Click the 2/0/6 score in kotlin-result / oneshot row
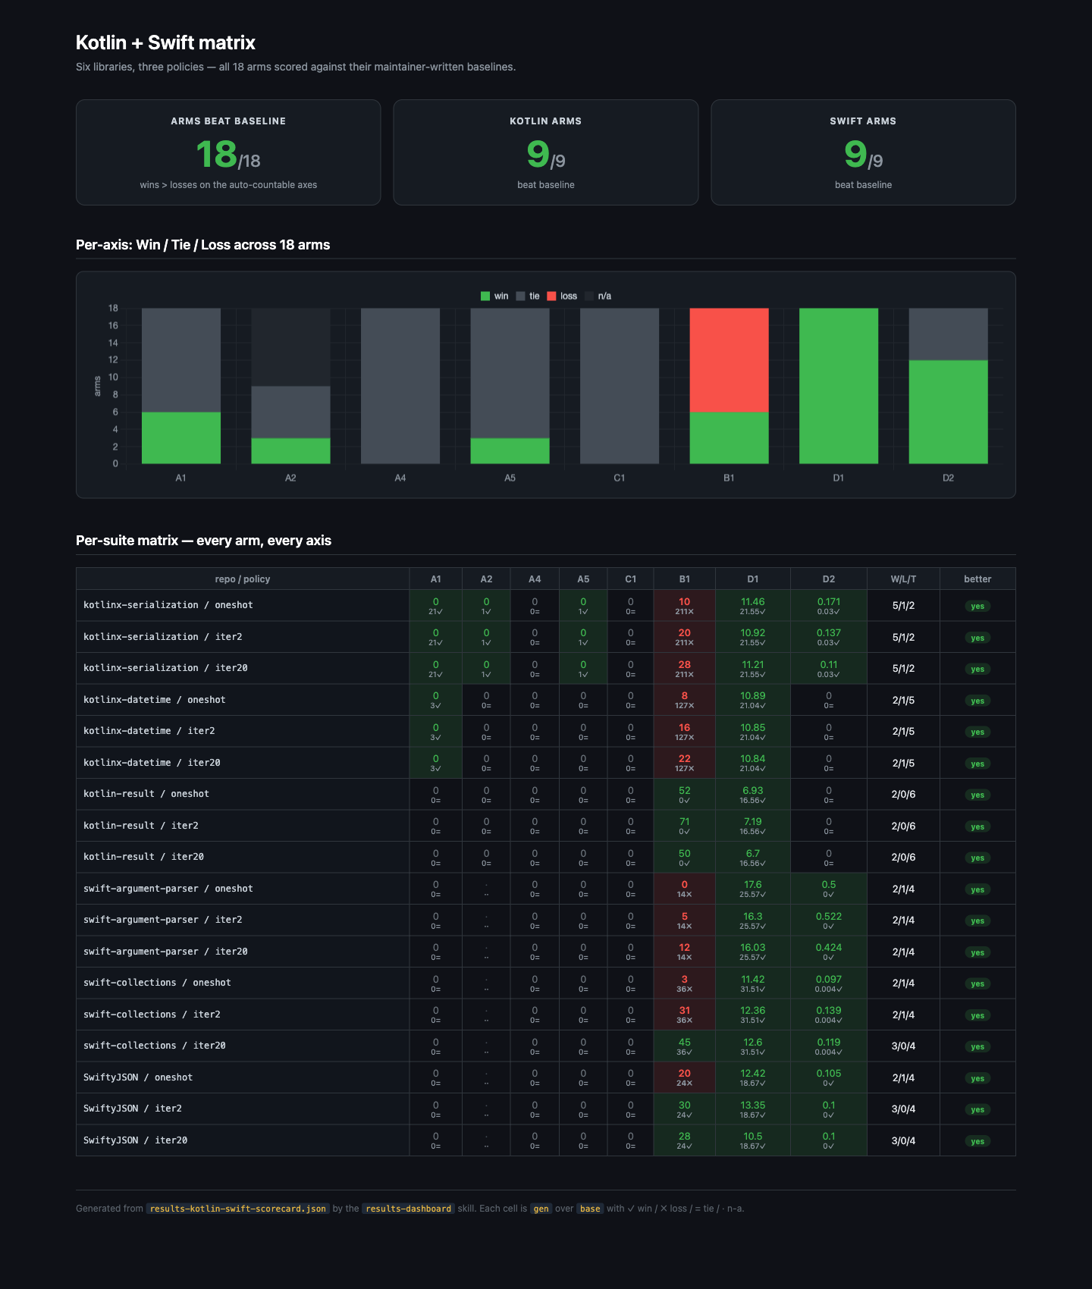This screenshot has height=1289, width=1092. [903, 795]
